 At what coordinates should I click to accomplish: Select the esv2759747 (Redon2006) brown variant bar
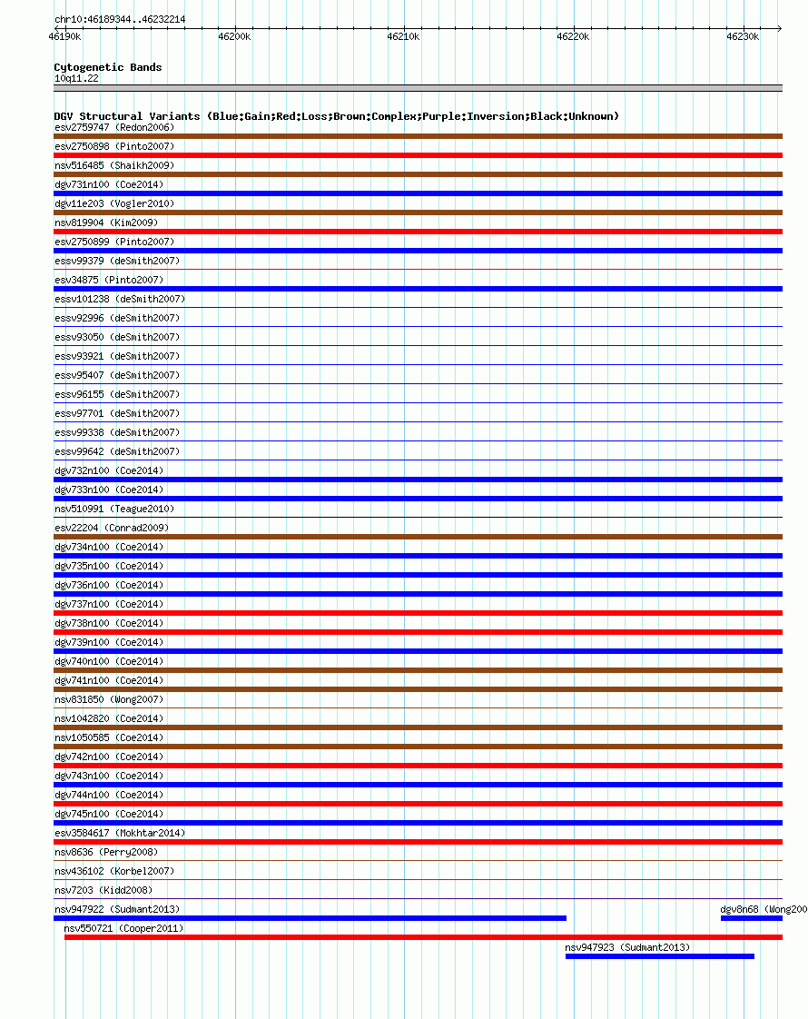pyautogui.click(x=418, y=136)
